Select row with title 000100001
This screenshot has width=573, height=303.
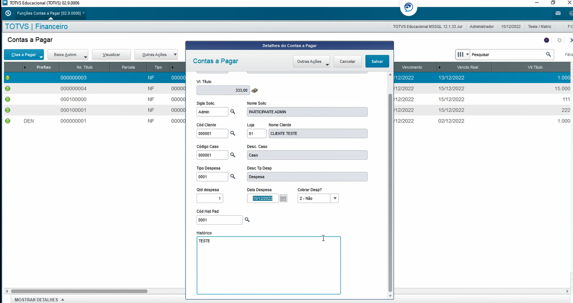(95, 110)
